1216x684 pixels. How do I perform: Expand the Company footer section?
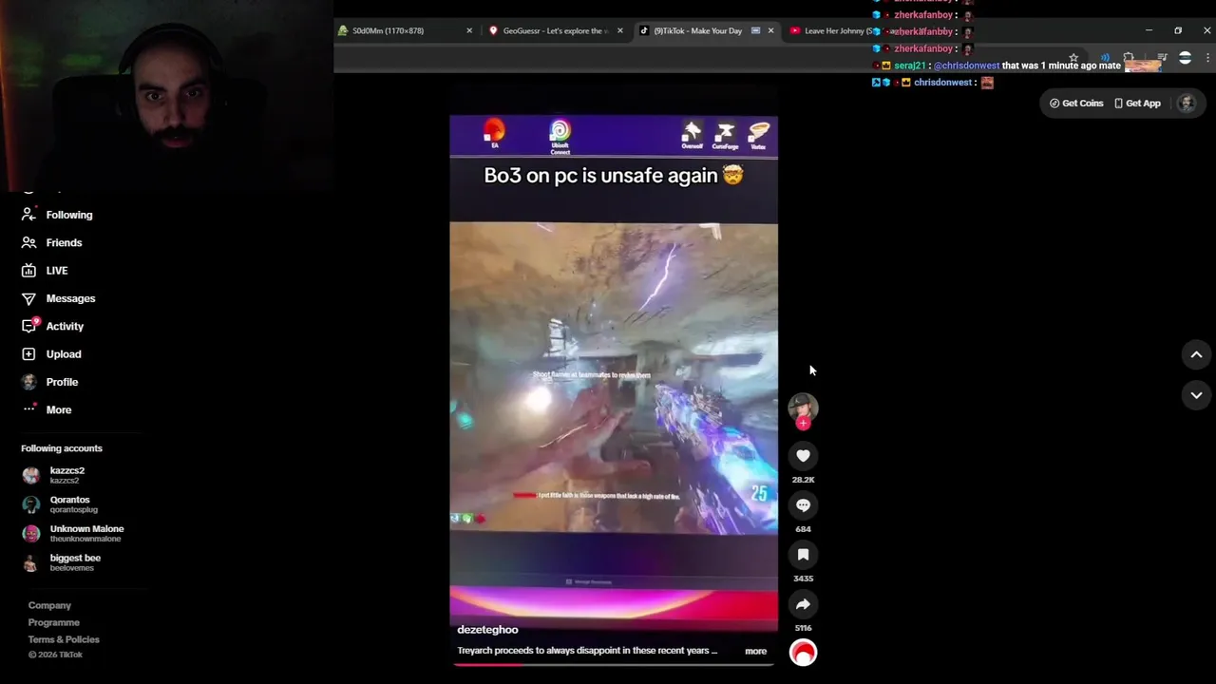click(49, 605)
